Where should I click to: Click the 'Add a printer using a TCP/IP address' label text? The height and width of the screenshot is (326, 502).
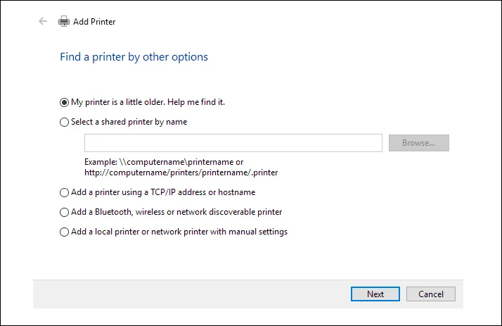(x=163, y=192)
